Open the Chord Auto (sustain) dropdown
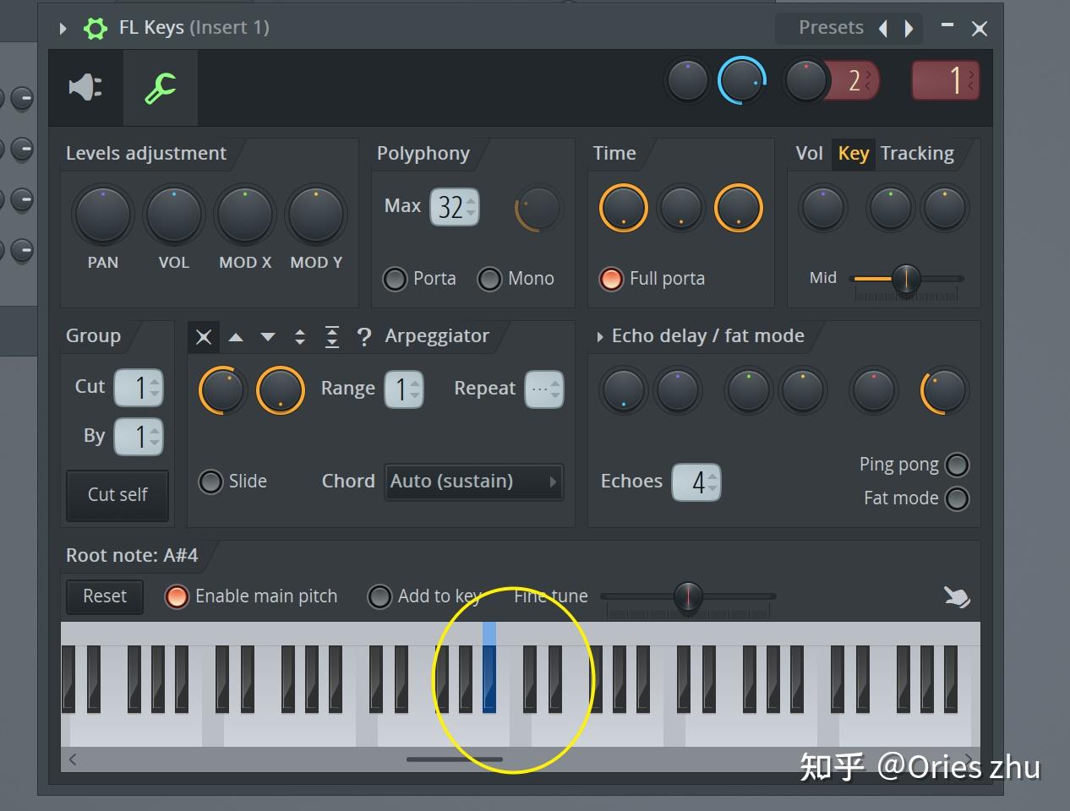The image size is (1070, 811). point(473,481)
